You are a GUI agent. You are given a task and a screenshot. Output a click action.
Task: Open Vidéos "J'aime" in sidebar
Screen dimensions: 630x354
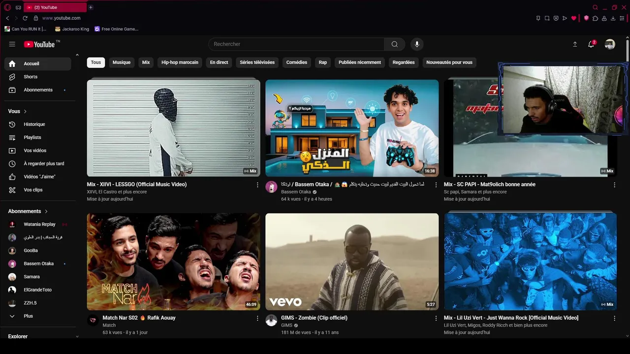38,177
